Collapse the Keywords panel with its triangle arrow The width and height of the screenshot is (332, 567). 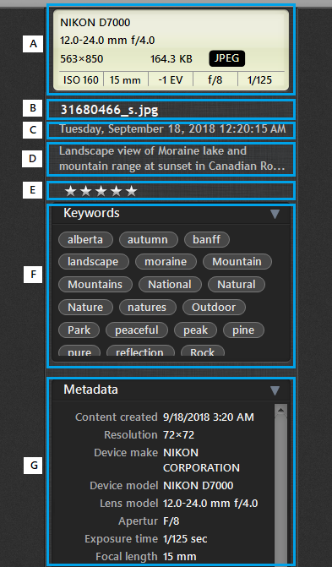pos(275,214)
